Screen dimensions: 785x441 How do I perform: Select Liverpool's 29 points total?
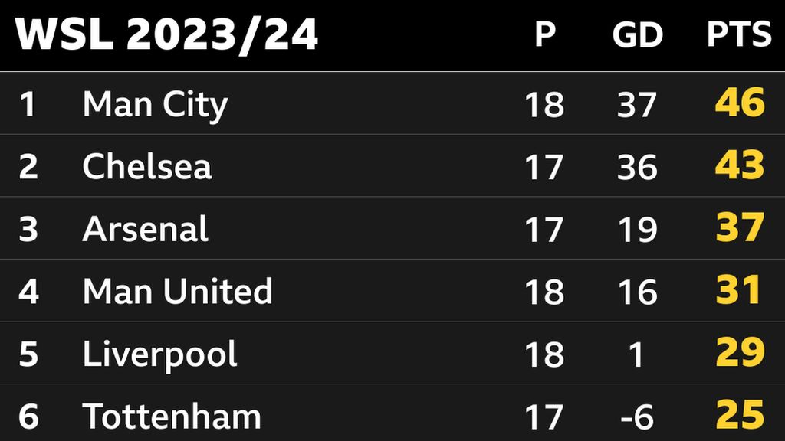pyautogui.click(x=740, y=354)
